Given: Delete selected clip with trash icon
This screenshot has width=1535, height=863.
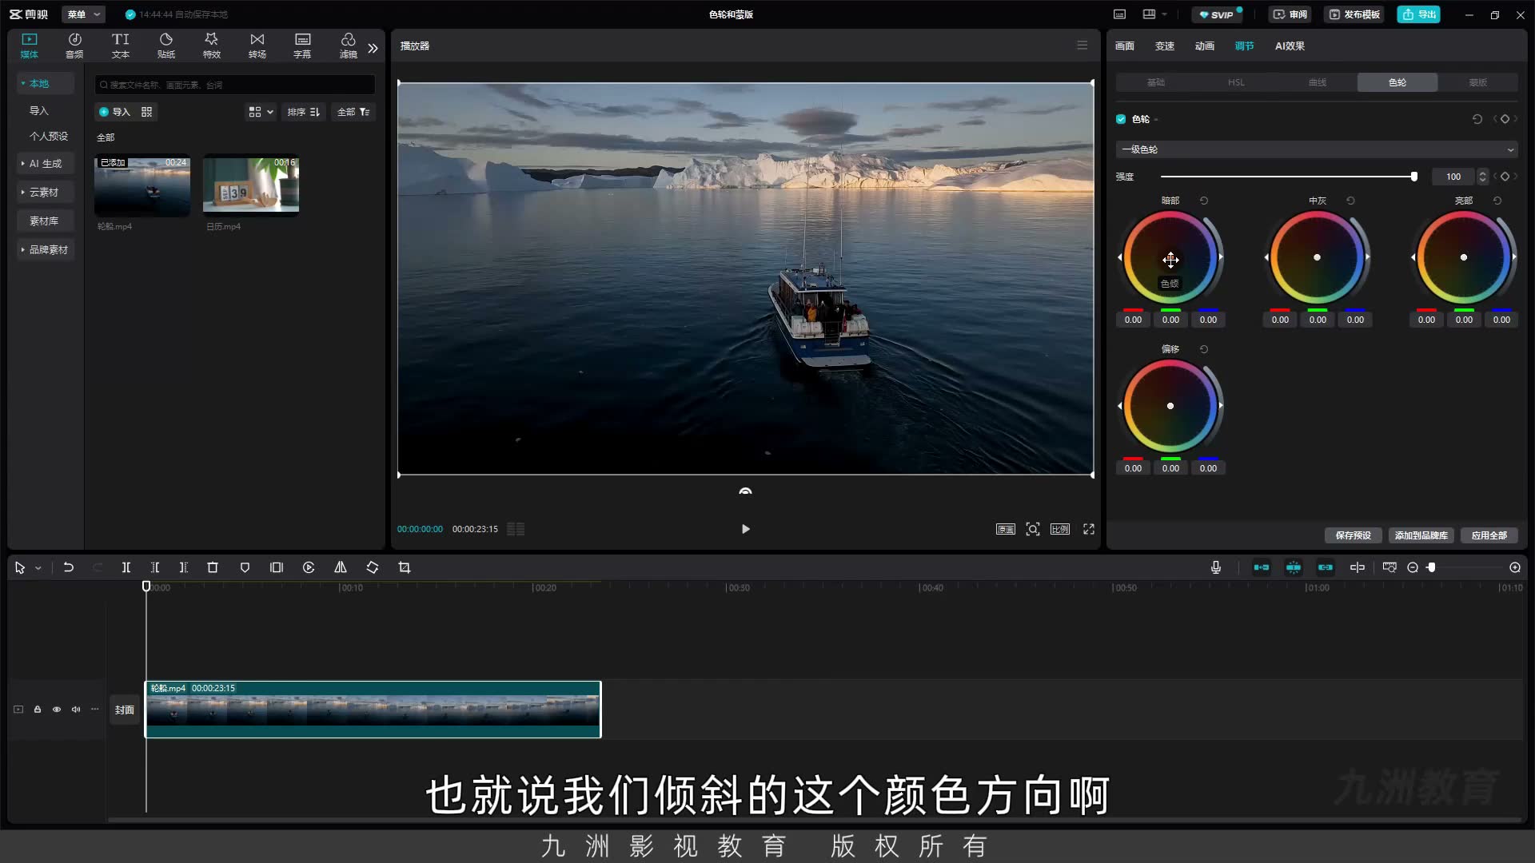Looking at the screenshot, I should 213,567.
